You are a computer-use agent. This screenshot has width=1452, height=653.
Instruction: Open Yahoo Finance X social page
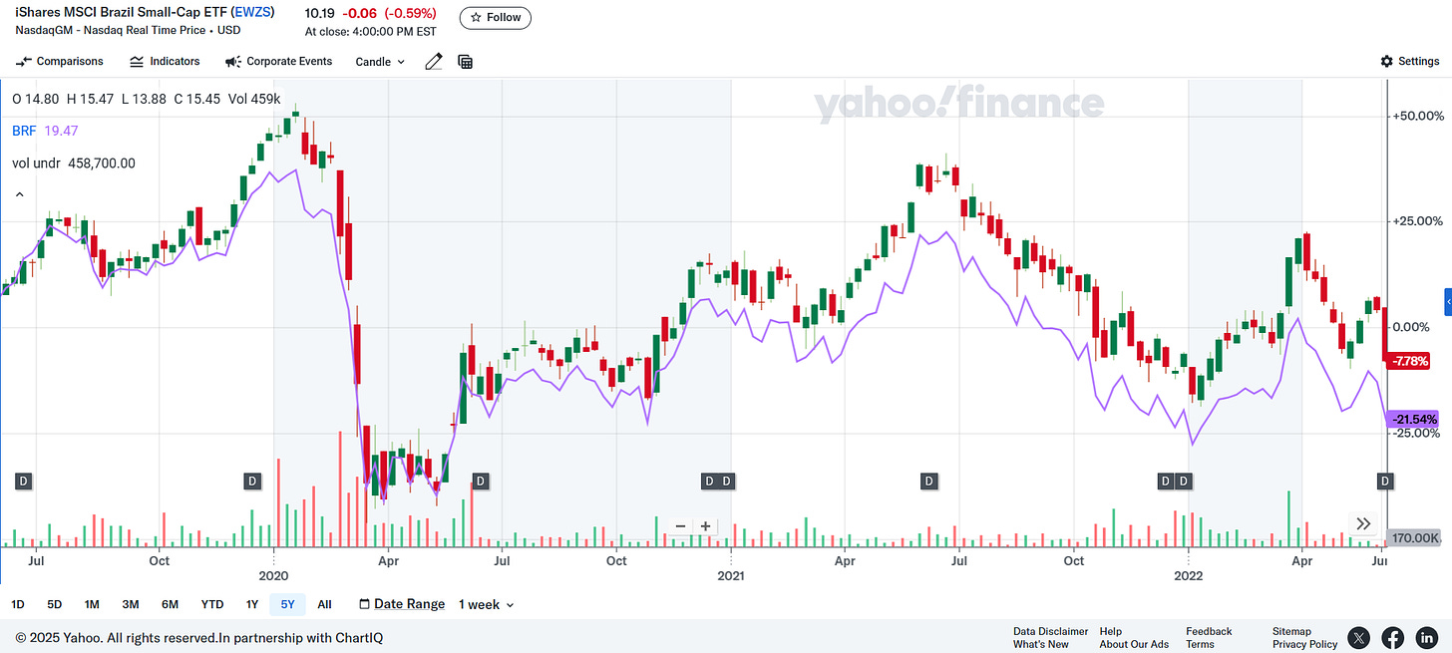tap(1358, 638)
